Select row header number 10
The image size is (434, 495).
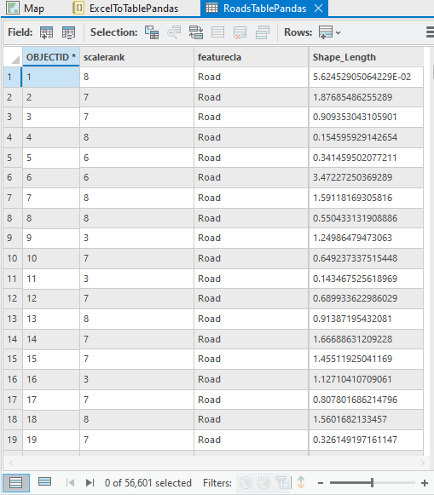pyautogui.click(x=13, y=258)
